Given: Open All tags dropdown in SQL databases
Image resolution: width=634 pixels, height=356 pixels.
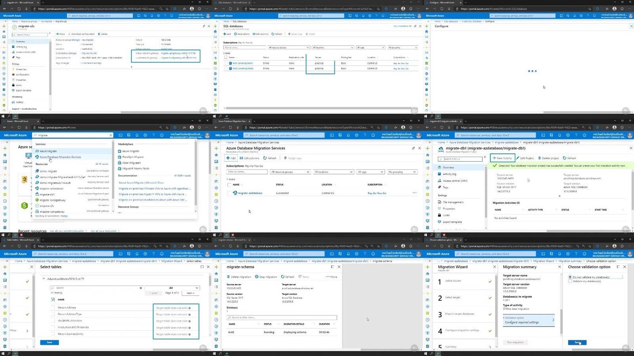Looking at the screenshot, I should coord(370,48).
